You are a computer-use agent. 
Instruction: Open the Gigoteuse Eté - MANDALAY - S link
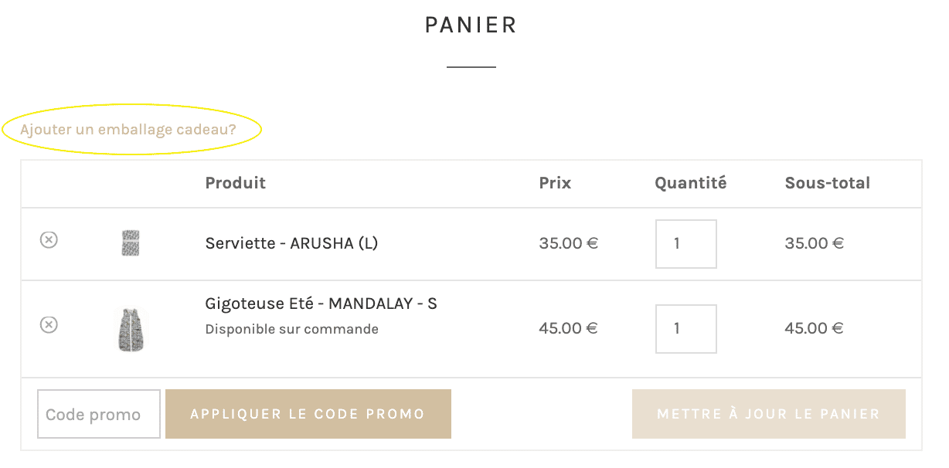coord(321,304)
